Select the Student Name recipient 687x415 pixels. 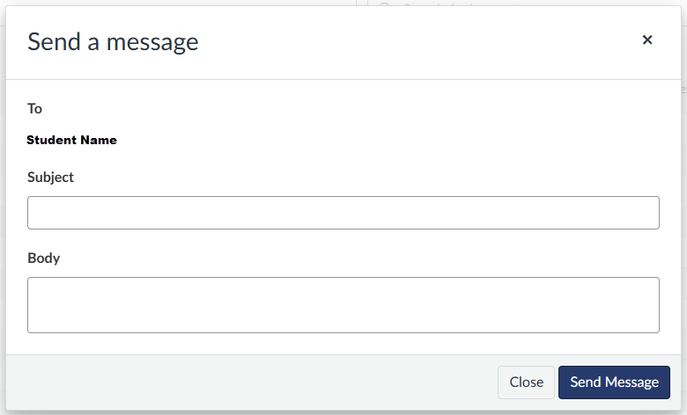pyautogui.click(x=72, y=140)
